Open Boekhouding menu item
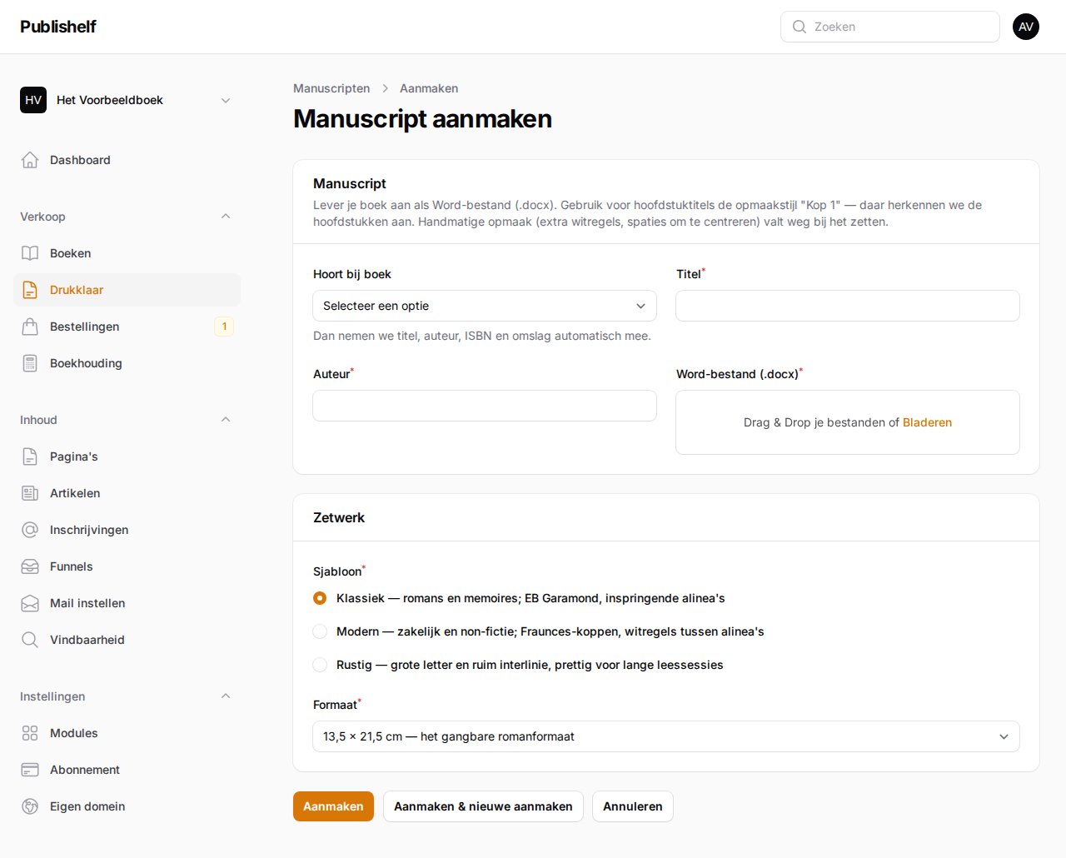This screenshot has width=1066, height=858. point(127,363)
